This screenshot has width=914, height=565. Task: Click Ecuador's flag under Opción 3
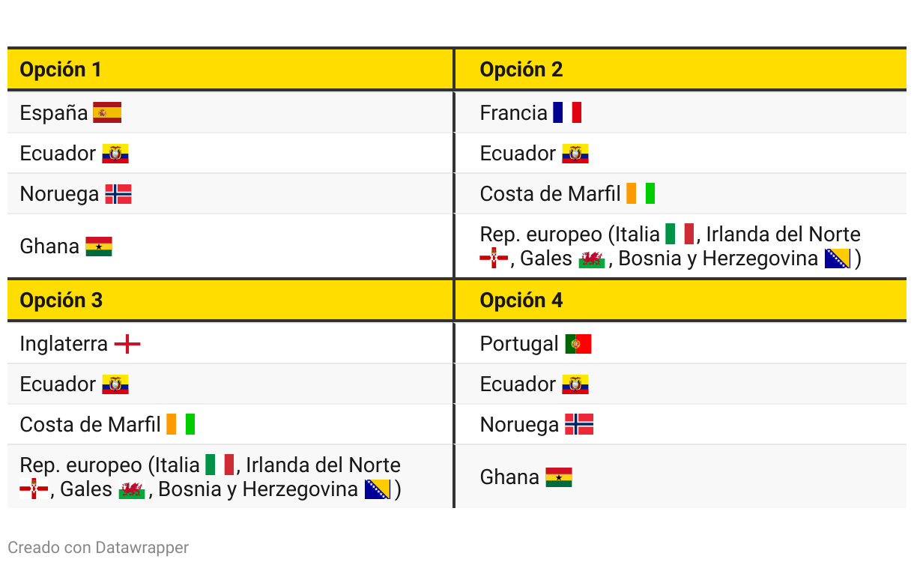coord(115,384)
